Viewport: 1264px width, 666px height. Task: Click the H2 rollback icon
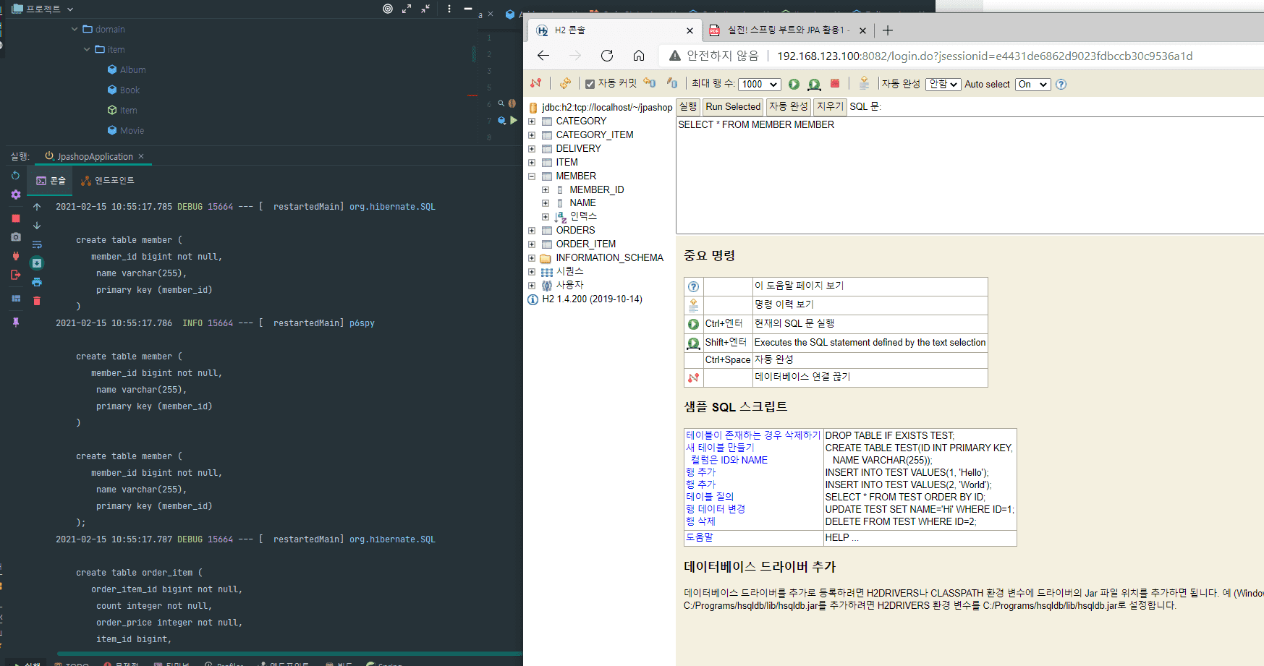[650, 83]
